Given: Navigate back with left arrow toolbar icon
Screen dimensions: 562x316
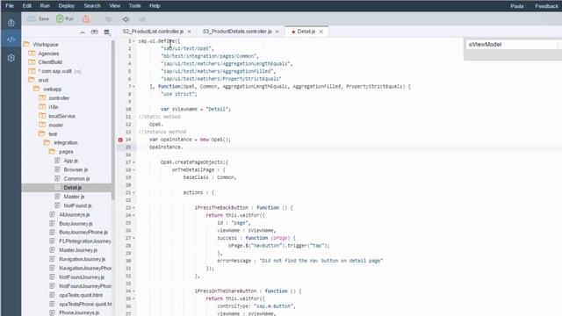Looking at the screenshot, I should 126,19.
